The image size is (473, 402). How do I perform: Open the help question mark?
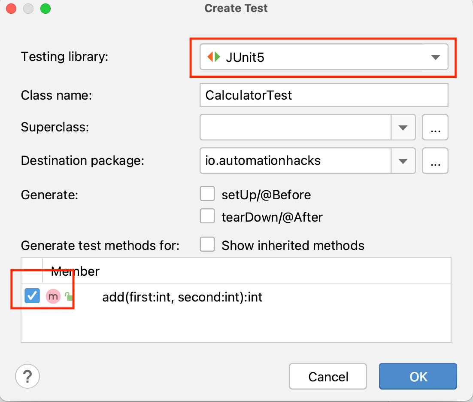(27, 376)
